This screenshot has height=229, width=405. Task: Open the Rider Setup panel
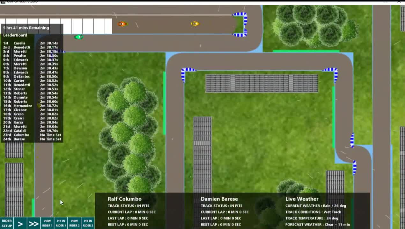pos(6,223)
